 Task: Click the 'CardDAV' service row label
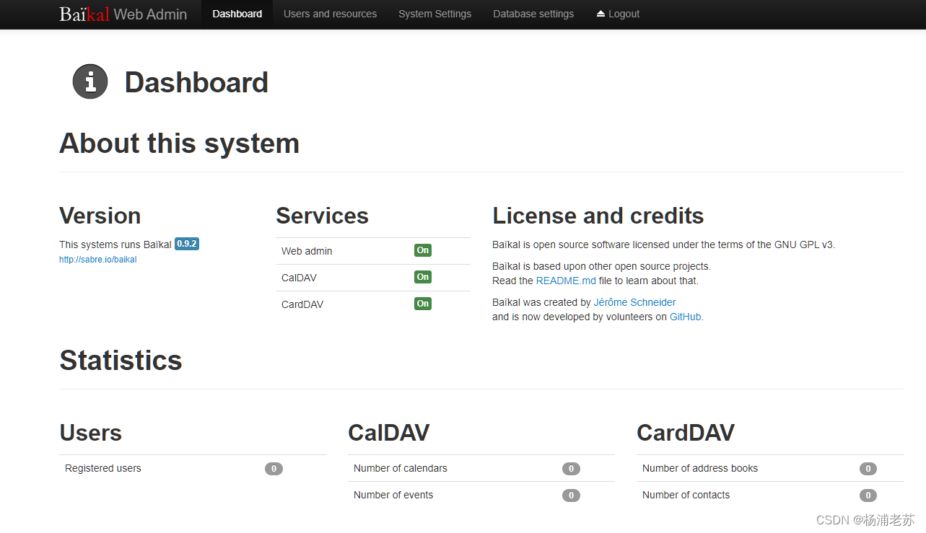302,304
